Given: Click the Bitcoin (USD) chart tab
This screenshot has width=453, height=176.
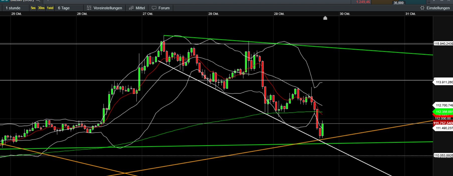Looking at the screenshot, I should coord(22,1).
